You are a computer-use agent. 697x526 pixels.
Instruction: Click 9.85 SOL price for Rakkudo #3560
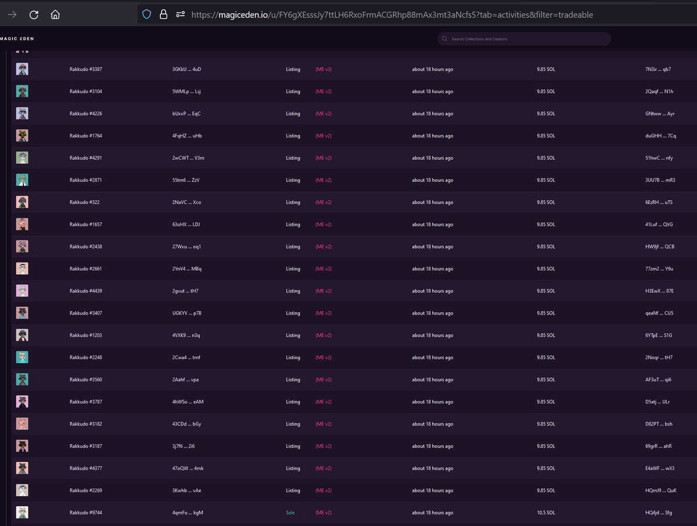click(x=545, y=380)
